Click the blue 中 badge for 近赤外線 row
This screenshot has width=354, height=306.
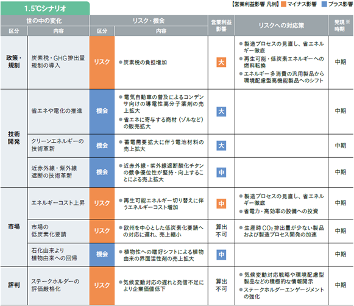[x=221, y=173]
